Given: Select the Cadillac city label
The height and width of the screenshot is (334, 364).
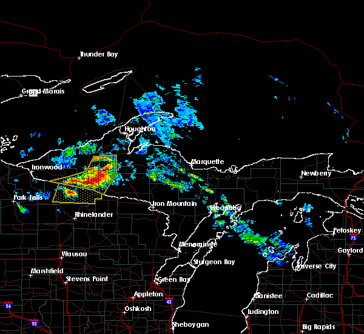Looking at the screenshot, I should pos(320,295).
